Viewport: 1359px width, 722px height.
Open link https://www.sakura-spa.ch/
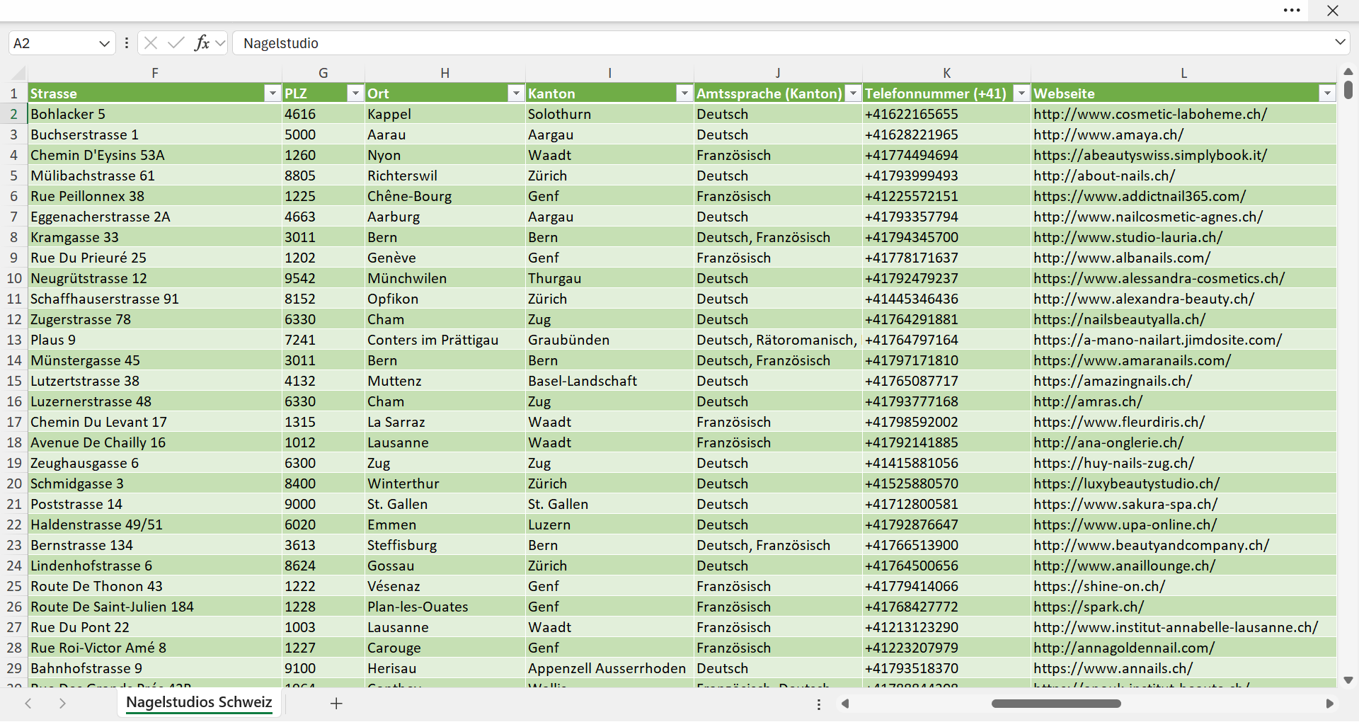click(1125, 504)
